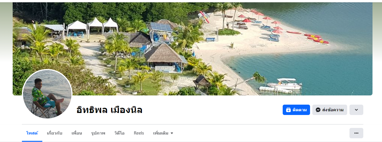Viewport: 382px width, 142px height.
Task: Click the ติดตาม follow button
Action: click(296, 110)
